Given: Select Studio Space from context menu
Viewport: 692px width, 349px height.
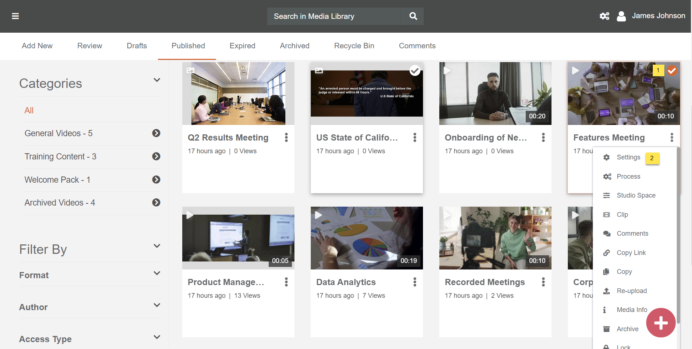Looking at the screenshot, I should [x=636, y=195].
